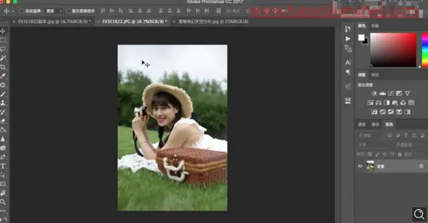Add a Vibrance adjustment (triangle icon)
This screenshot has width=428, height=223.
tap(407, 93)
